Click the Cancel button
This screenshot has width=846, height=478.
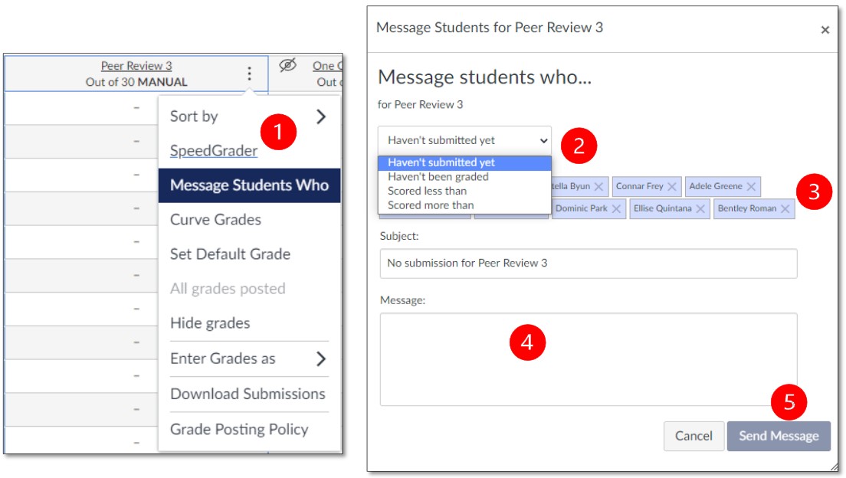click(694, 436)
